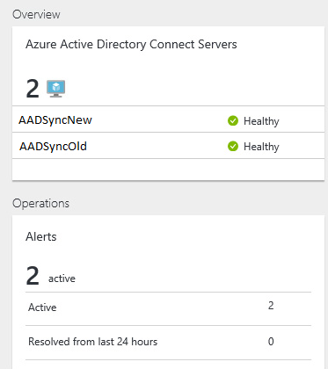Image resolution: width=328 pixels, height=369 pixels.
Task: Click the Overview section label
Action: [x=36, y=14]
